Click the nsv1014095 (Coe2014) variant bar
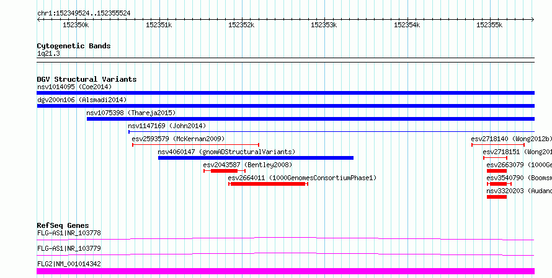 pos(285,93)
